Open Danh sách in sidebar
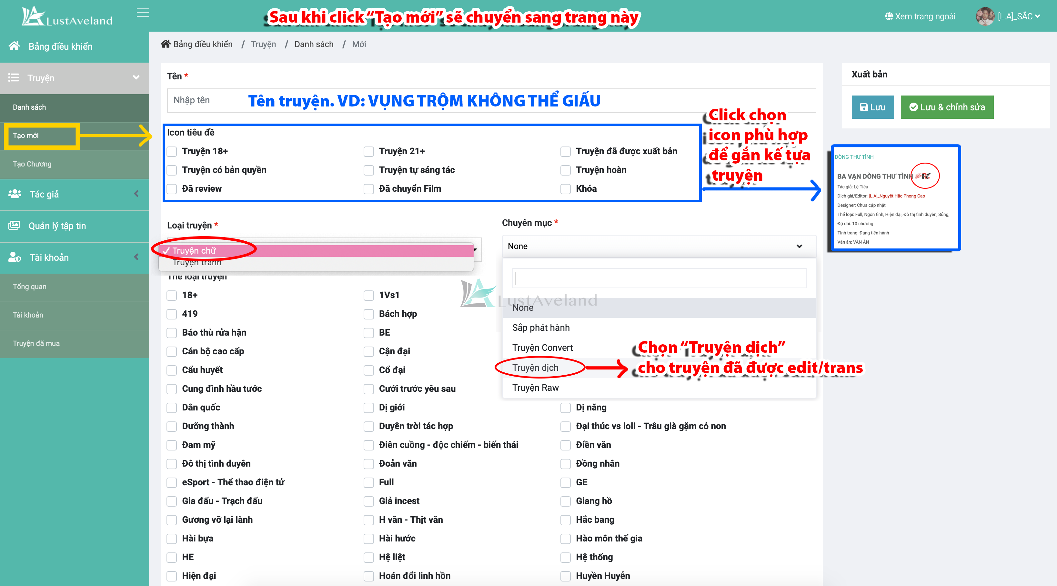 point(74,107)
